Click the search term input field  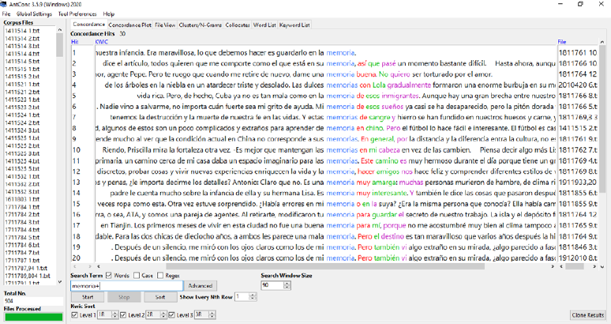tap(126, 285)
